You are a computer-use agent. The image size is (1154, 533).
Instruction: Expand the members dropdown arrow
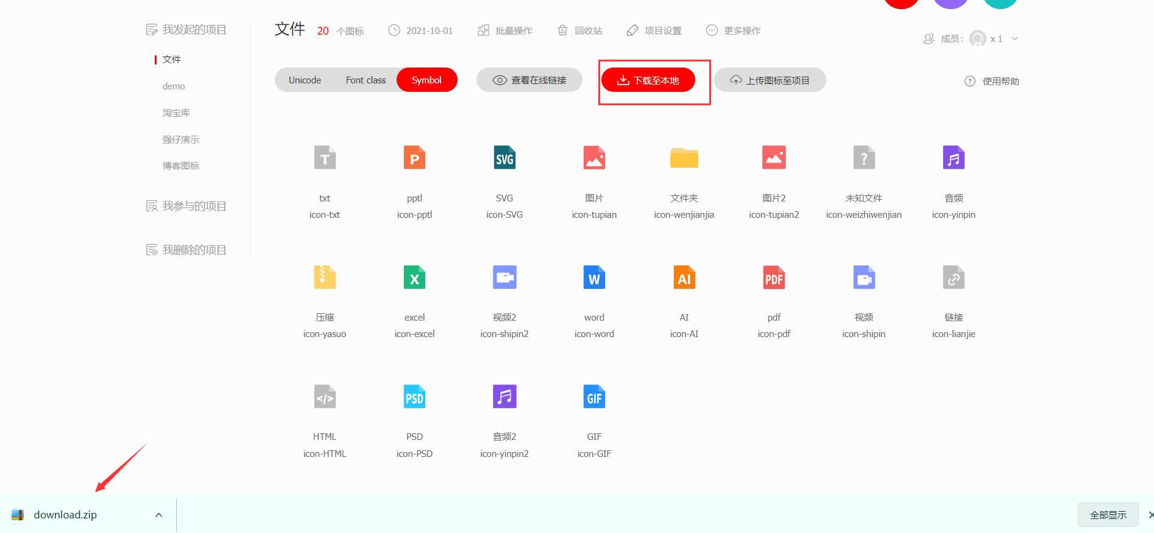point(1014,39)
